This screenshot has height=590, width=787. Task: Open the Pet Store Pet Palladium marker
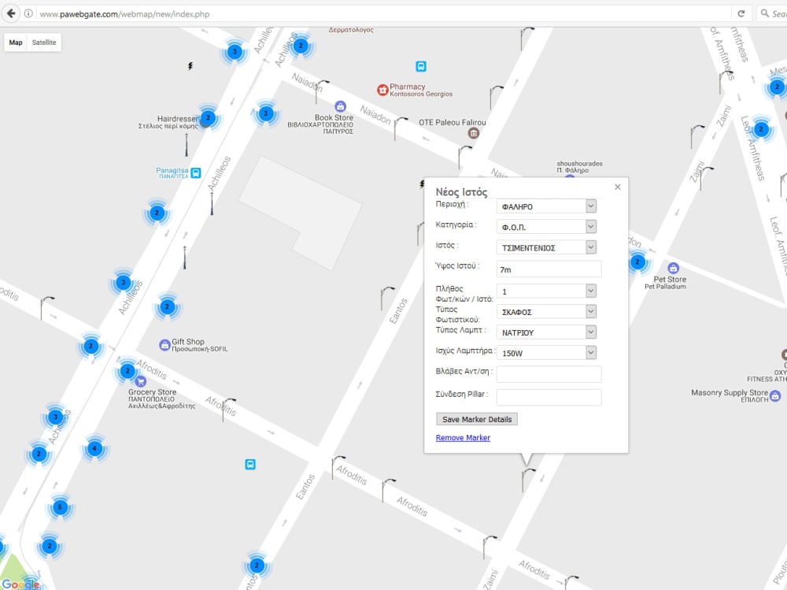(x=673, y=268)
